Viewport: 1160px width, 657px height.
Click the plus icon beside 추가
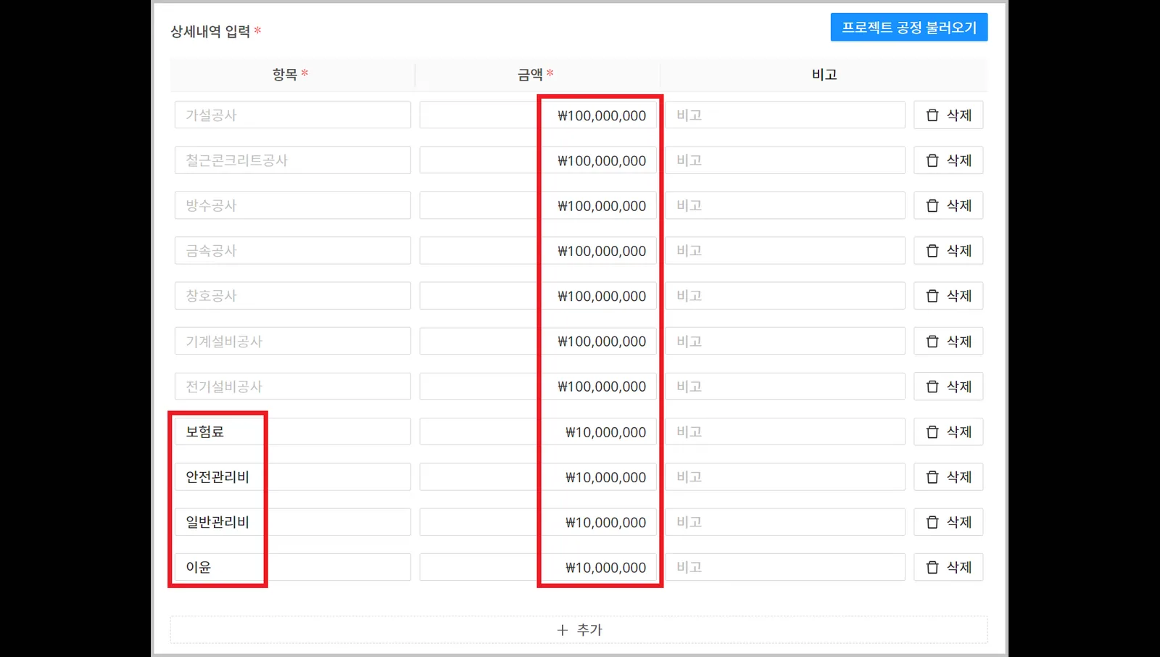[x=563, y=630]
